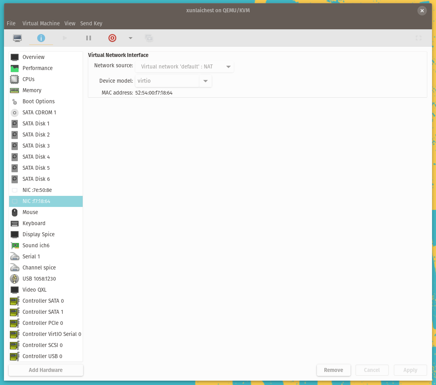Pause the virtual machine
The height and width of the screenshot is (385, 436).
(88, 38)
